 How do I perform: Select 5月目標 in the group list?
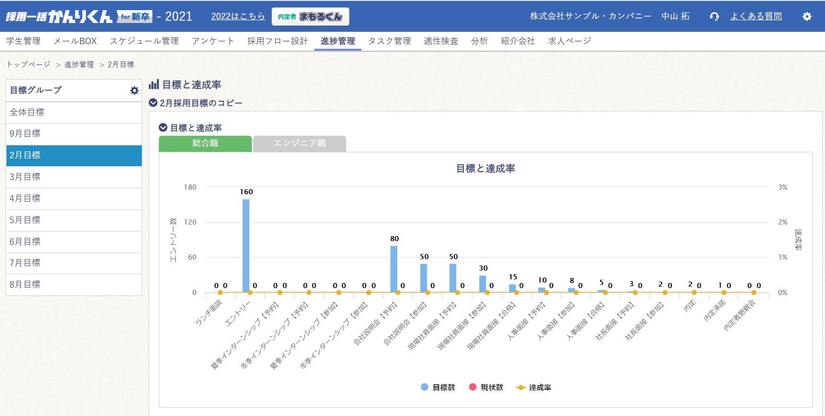click(74, 220)
